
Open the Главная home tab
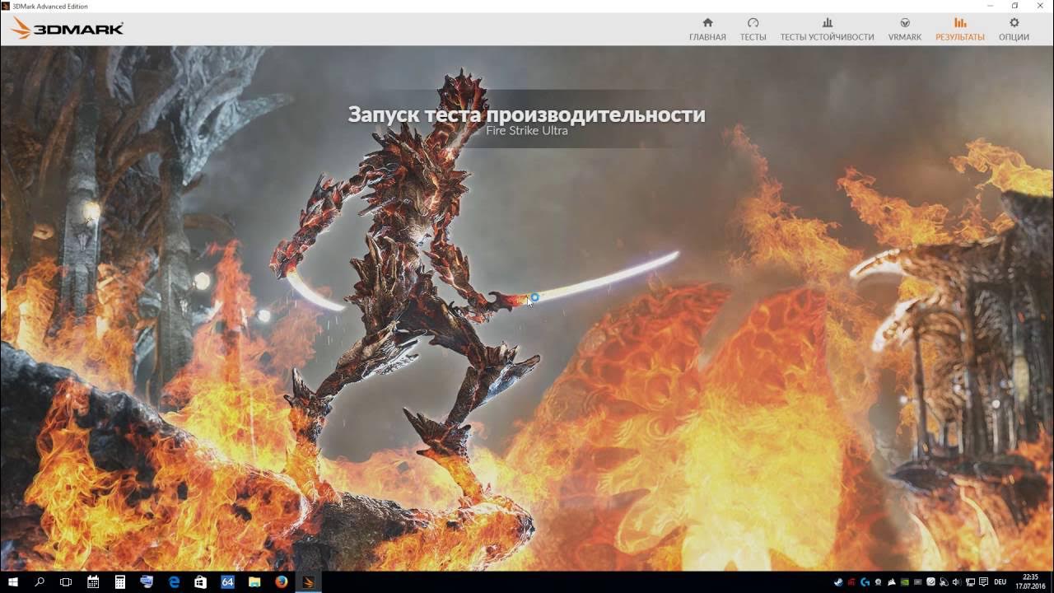(707, 30)
